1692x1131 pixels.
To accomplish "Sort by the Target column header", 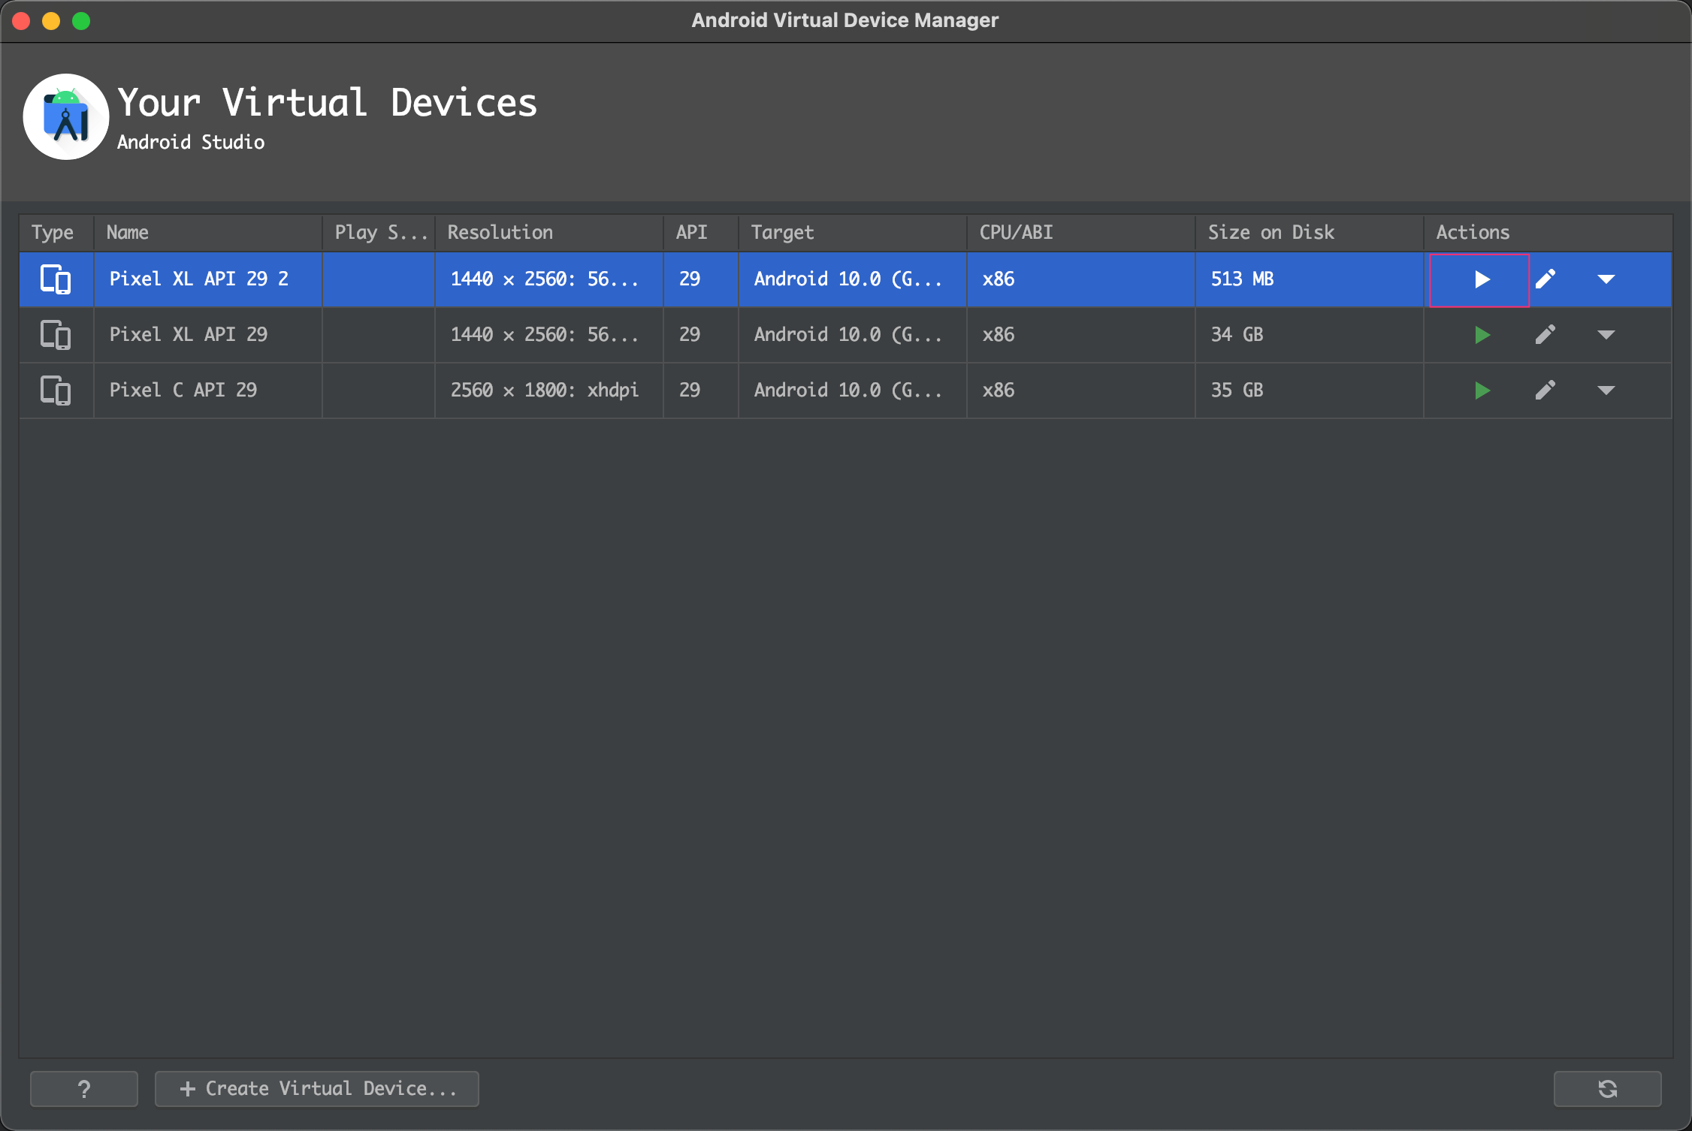I will (x=853, y=233).
